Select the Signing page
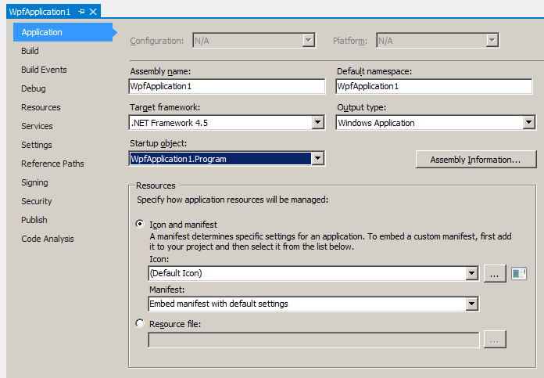 pyautogui.click(x=34, y=182)
